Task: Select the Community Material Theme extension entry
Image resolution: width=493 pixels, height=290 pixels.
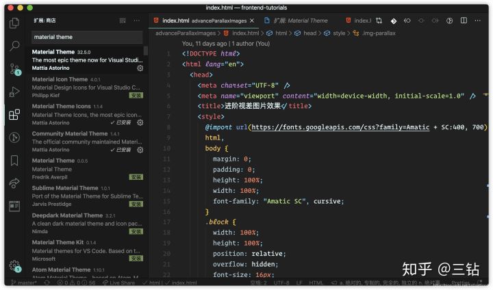Action: tap(87, 142)
